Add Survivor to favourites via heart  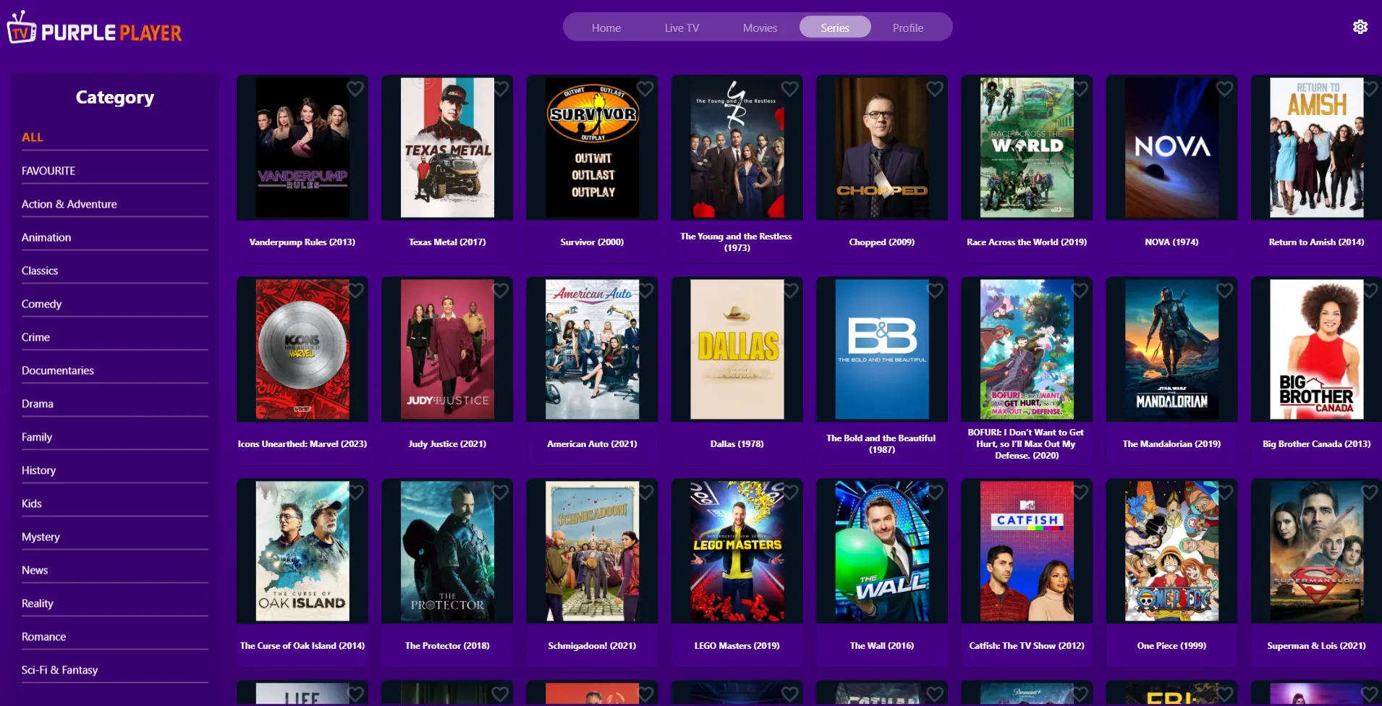click(645, 88)
